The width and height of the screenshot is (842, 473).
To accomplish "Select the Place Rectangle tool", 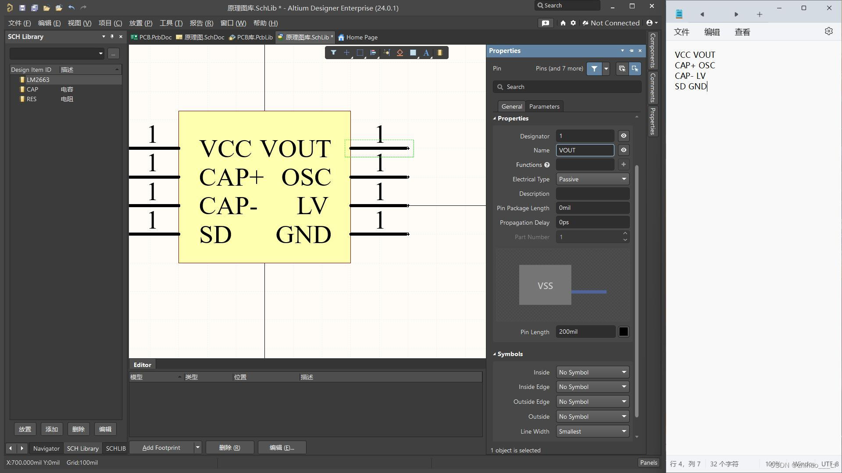I will pos(413,53).
